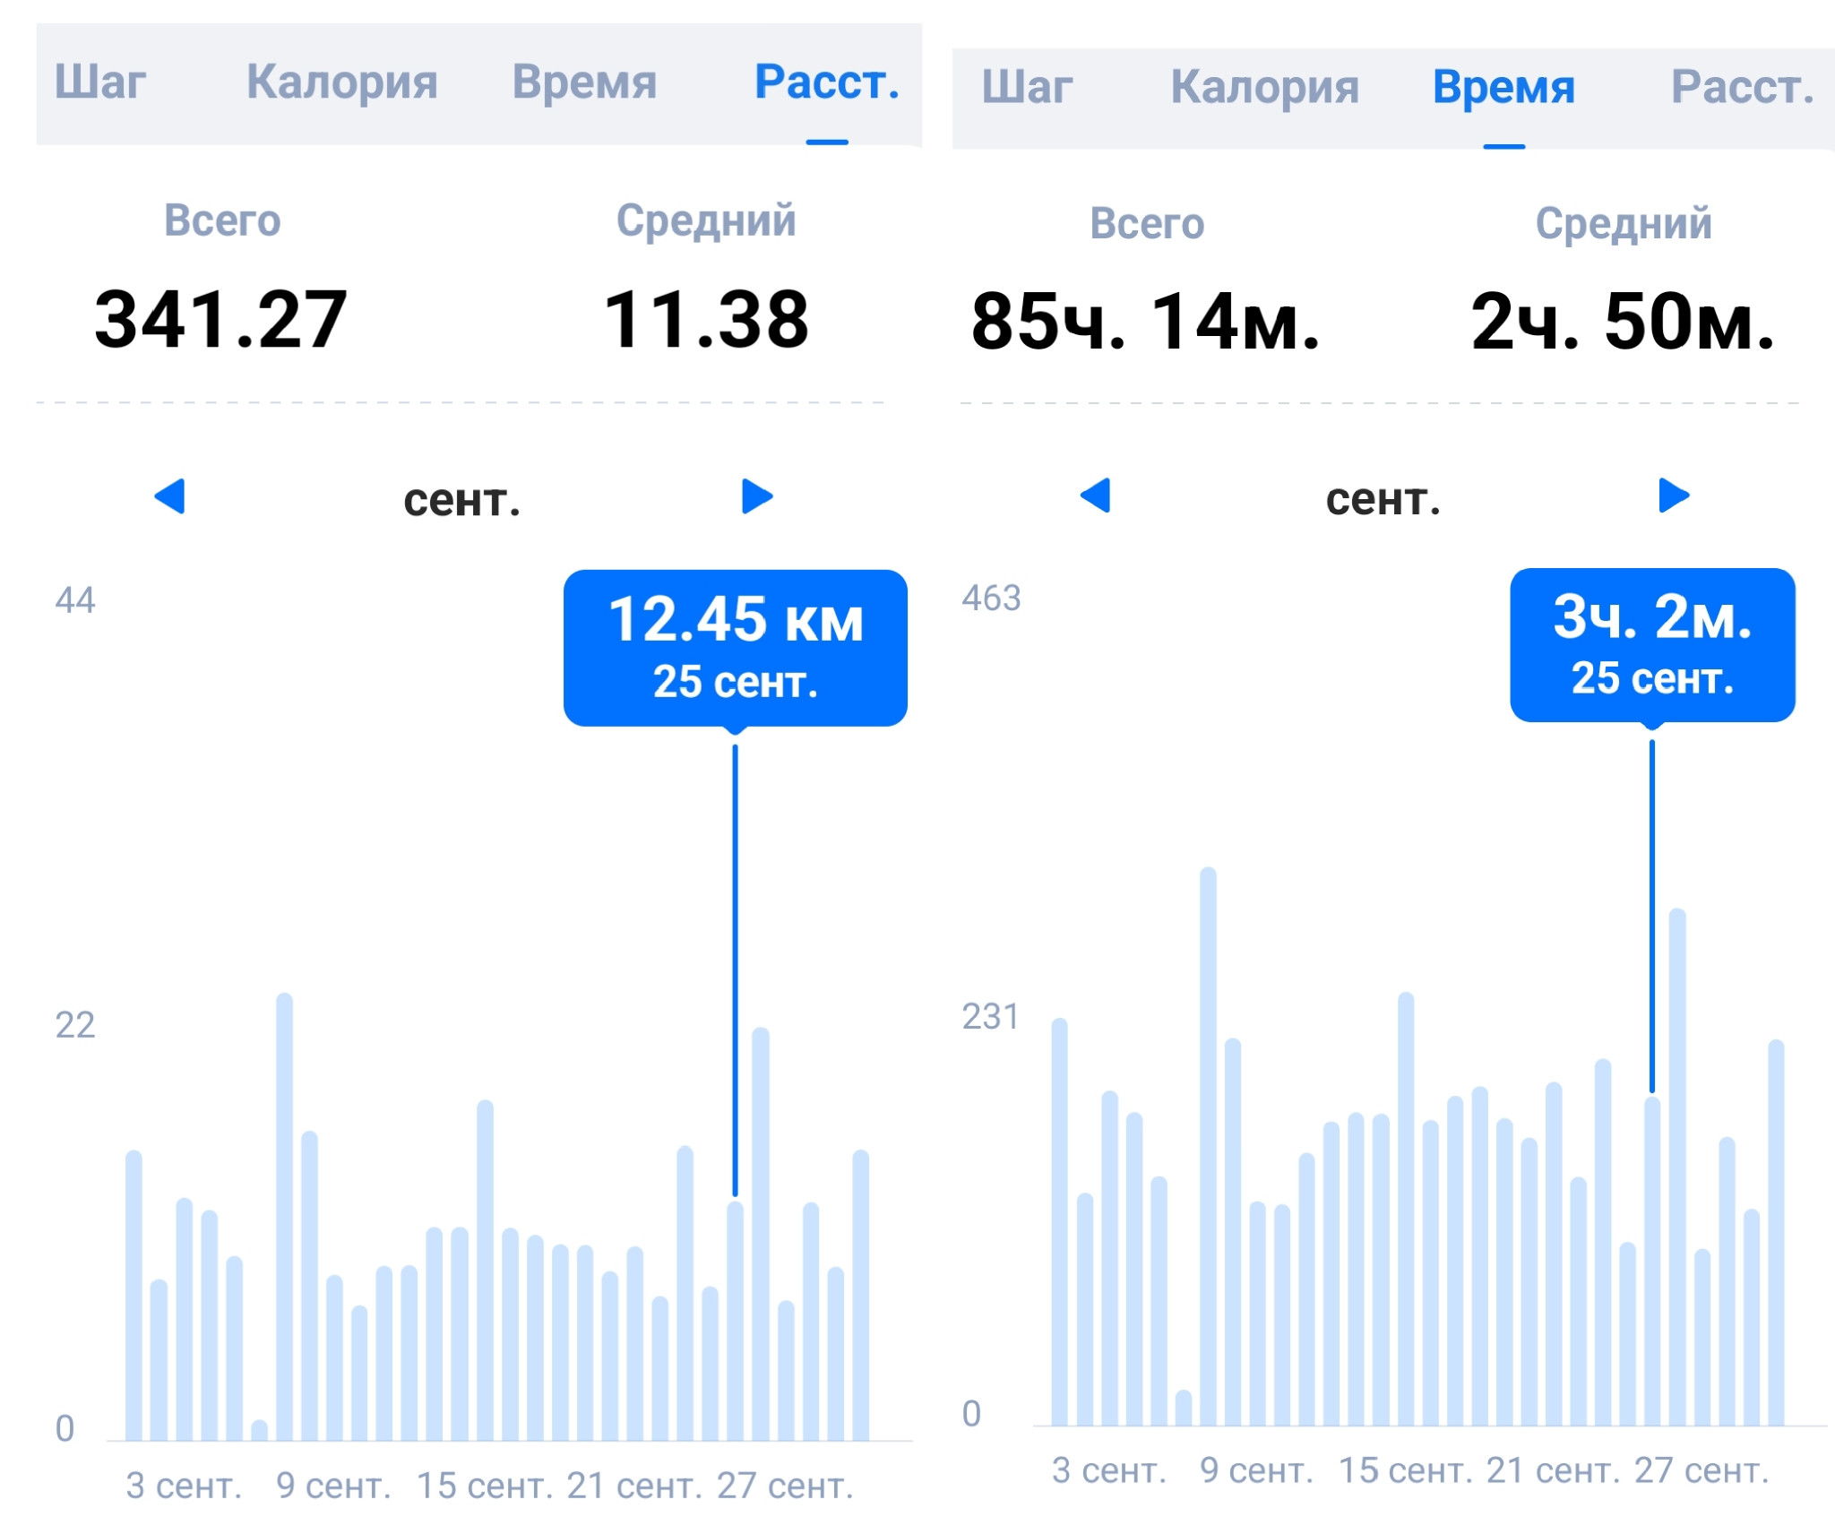
Task: Go to previous month in time chart
Action: tap(1096, 495)
